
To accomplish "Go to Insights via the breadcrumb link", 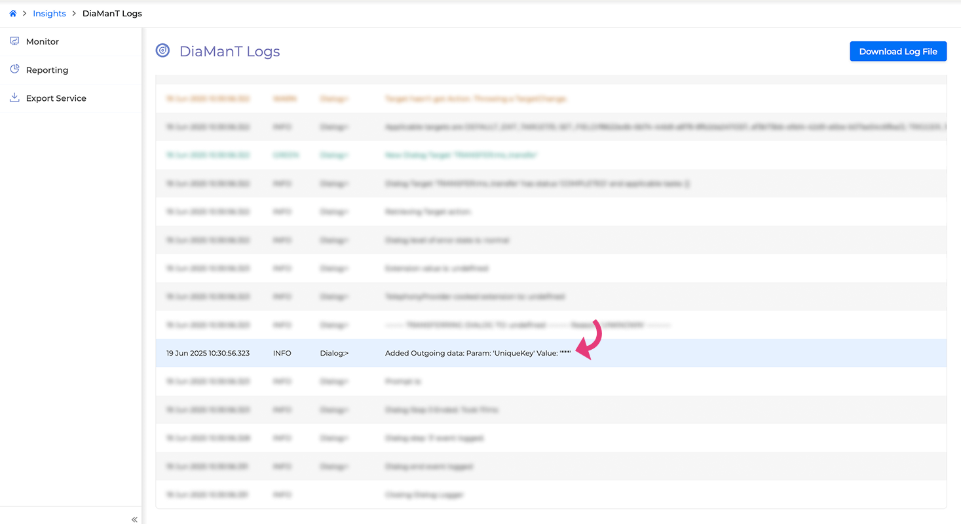I will click(49, 13).
